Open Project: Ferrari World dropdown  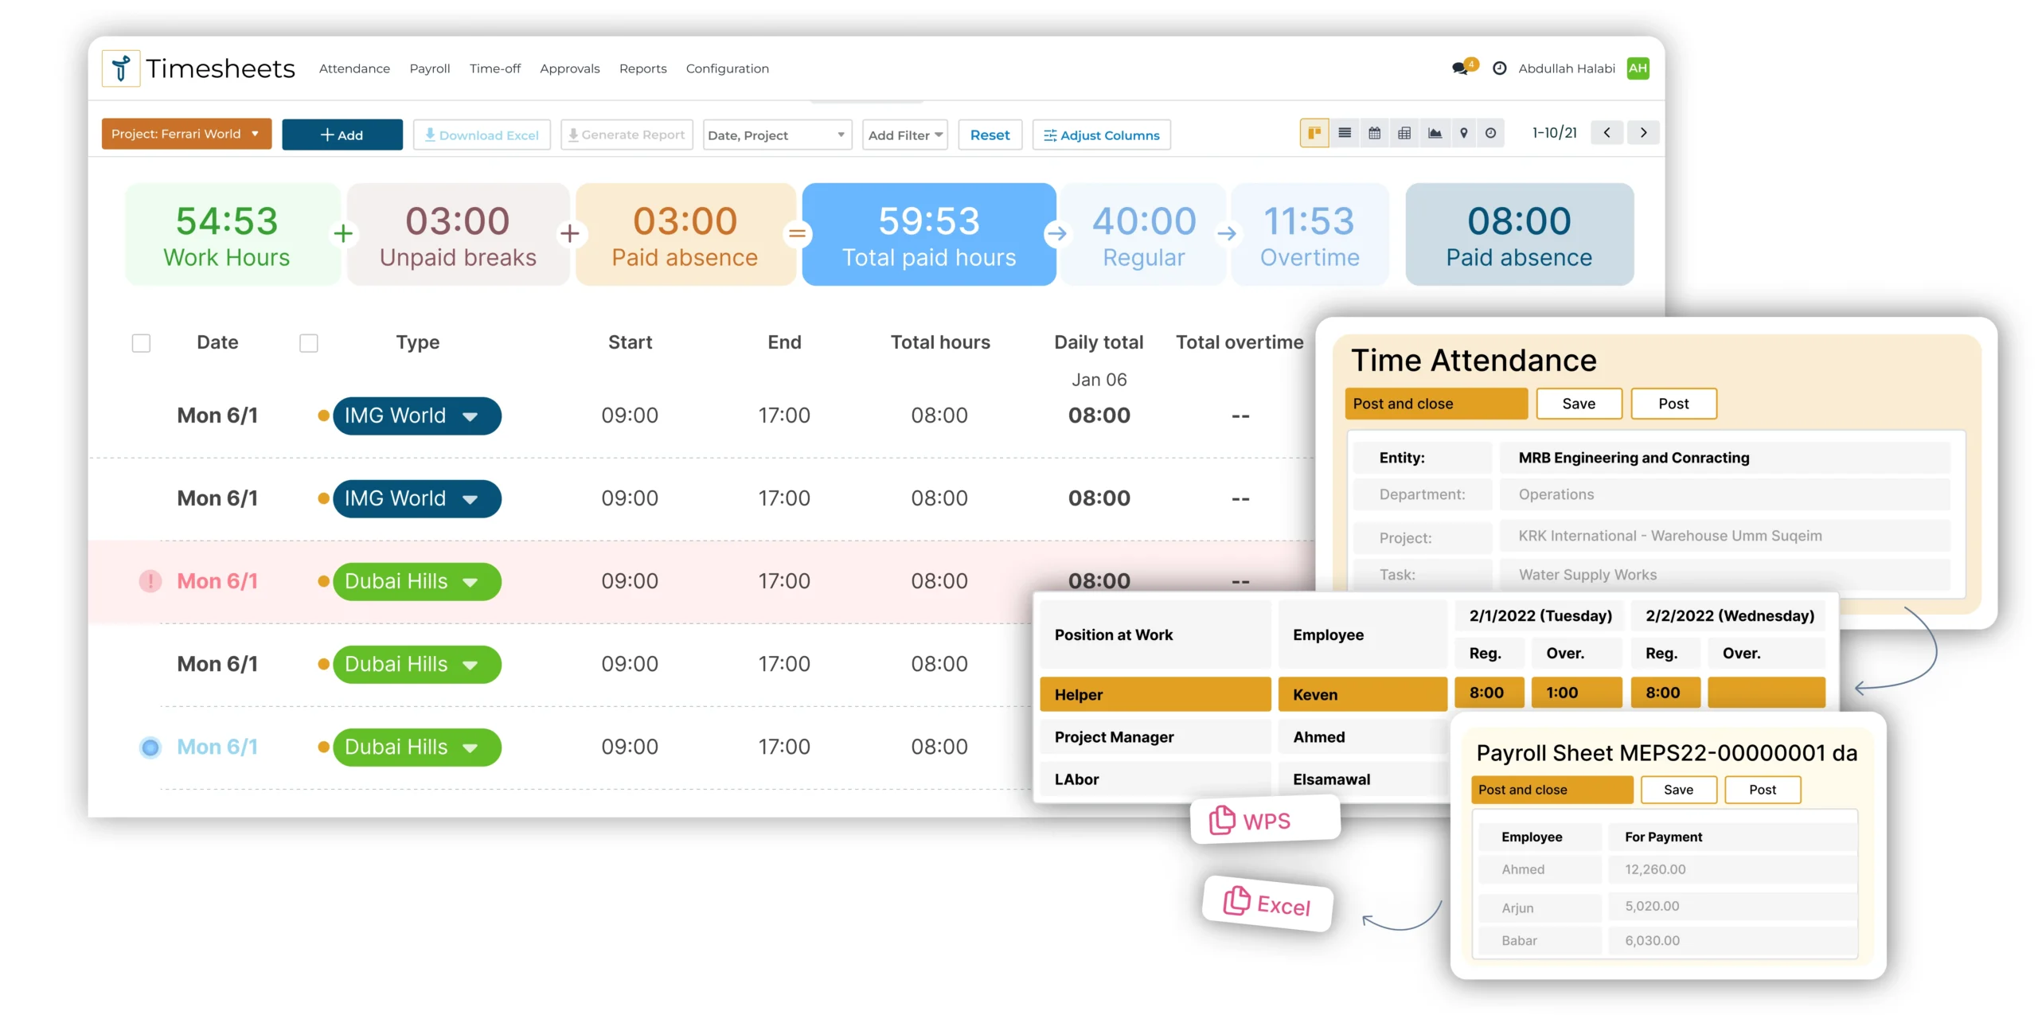[x=186, y=134]
